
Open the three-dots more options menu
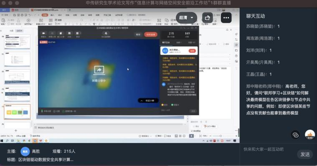tap(226, 18)
